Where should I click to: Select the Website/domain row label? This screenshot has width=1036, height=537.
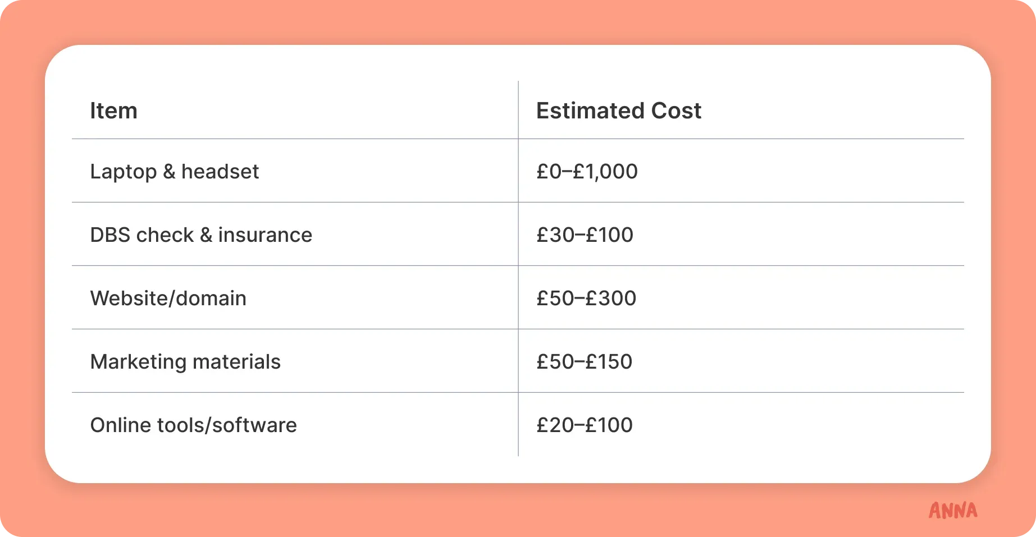coord(168,298)
